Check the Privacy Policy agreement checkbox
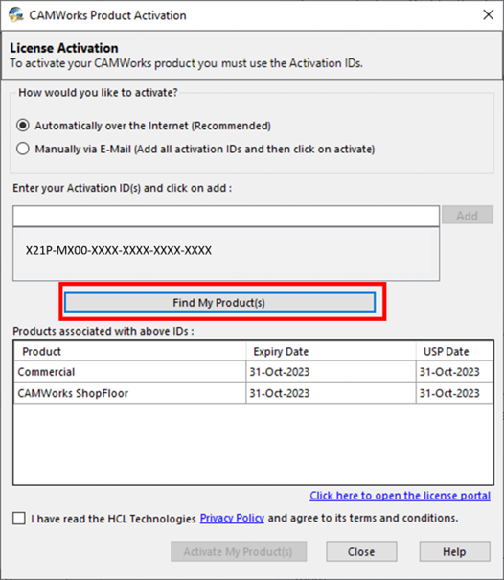 [19, 519]
